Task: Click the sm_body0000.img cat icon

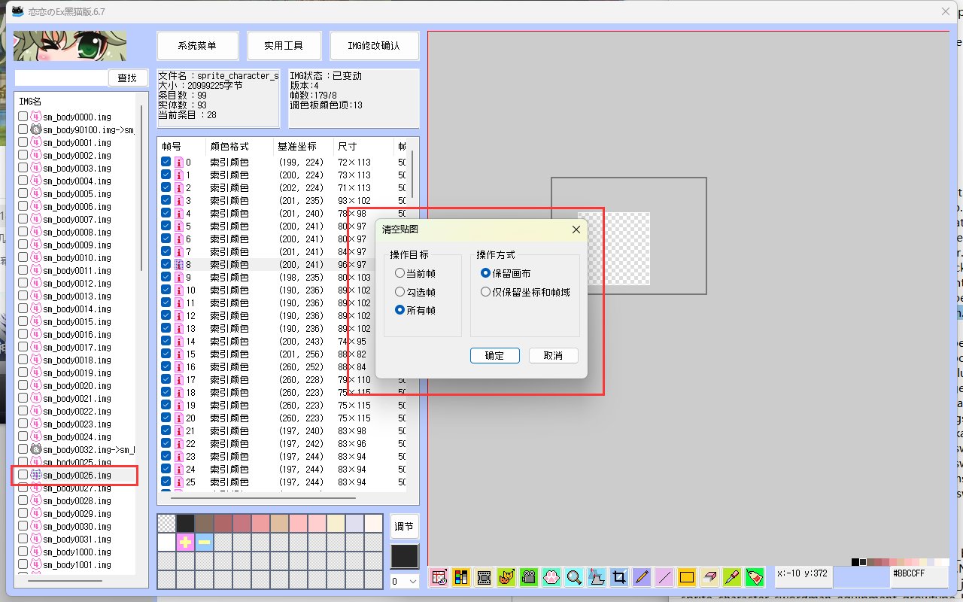Action: coord(36,117)
